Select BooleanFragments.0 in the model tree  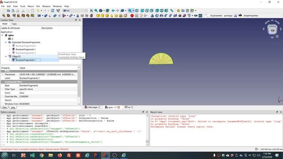[26, 46]
